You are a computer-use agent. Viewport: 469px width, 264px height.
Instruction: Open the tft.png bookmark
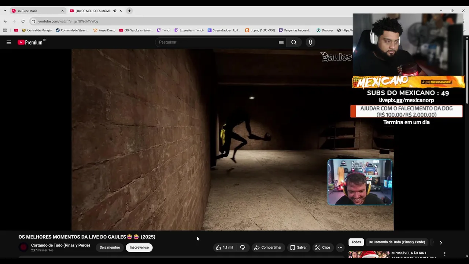260,30
